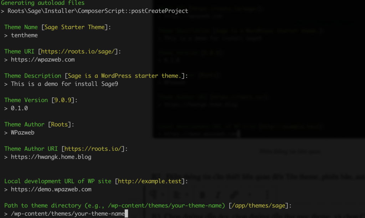365x218 pixels.
Task: Click the "Local development URL of WP site" prompt
Action: [x=96, y=181]
